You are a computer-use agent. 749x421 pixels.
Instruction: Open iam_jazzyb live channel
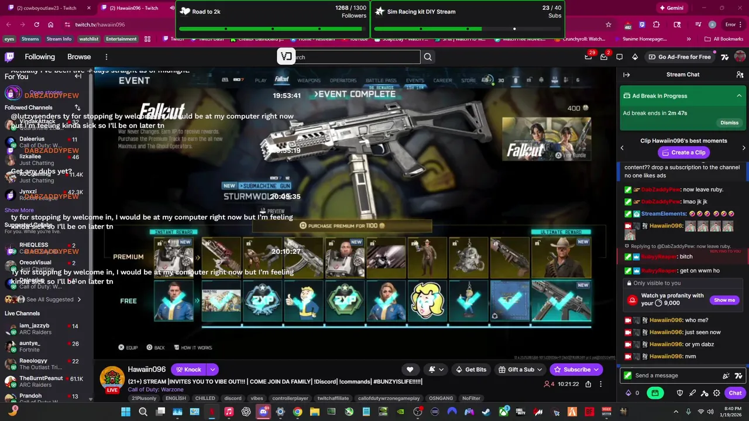tap(44, 329)
